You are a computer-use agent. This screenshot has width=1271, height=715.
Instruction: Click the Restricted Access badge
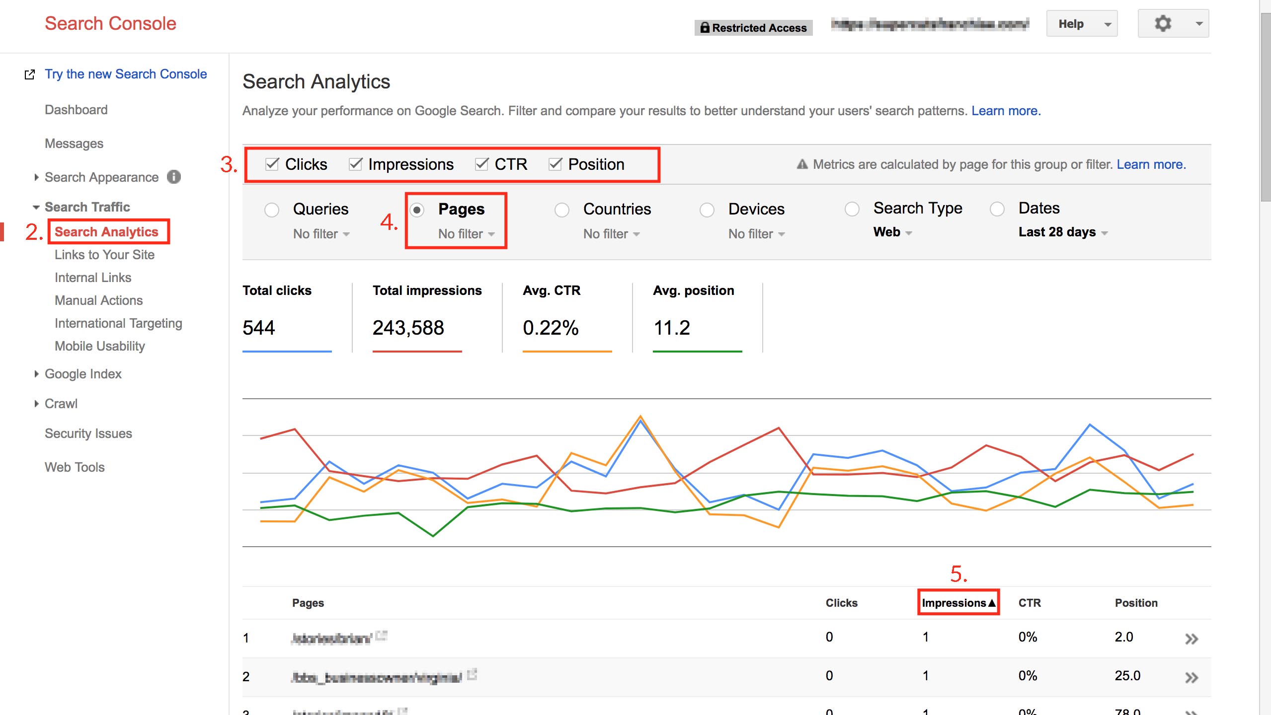(753, 28)
